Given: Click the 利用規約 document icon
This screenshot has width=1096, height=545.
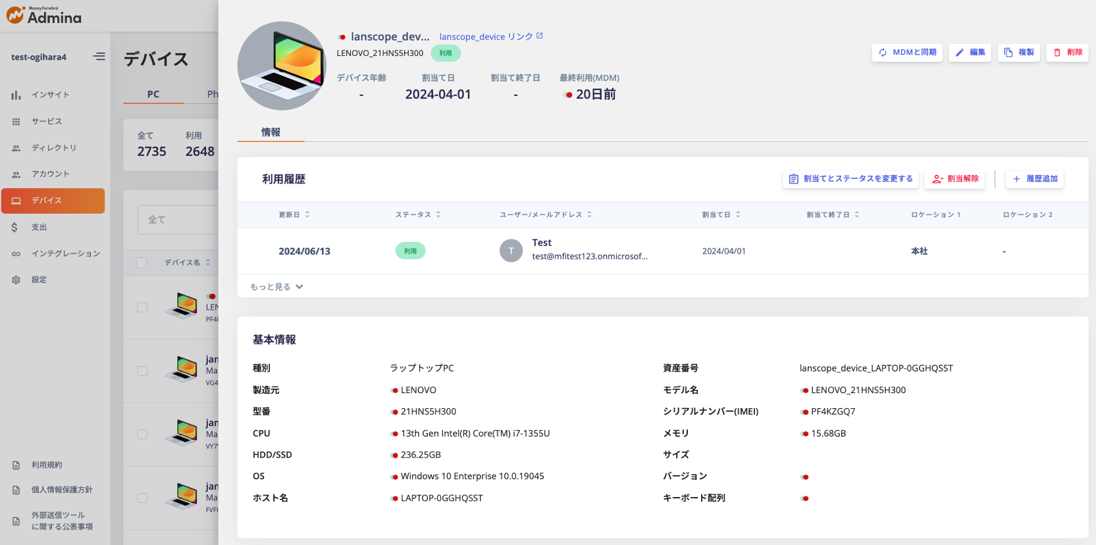Looking at the screenshot, I should 16,465.
